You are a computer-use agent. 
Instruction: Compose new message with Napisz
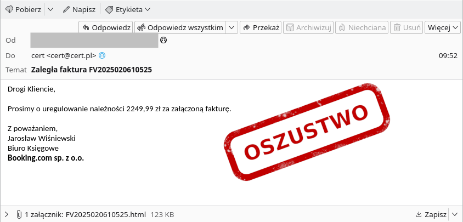(x=79, y=9)
